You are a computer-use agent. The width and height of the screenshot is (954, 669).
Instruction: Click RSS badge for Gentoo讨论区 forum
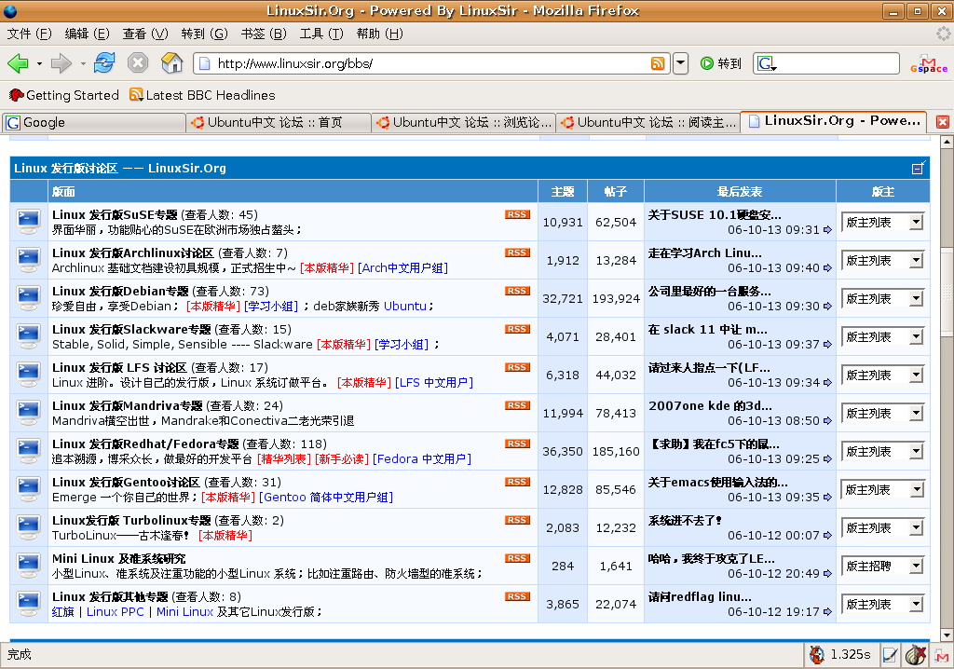[x=517, y=482]
